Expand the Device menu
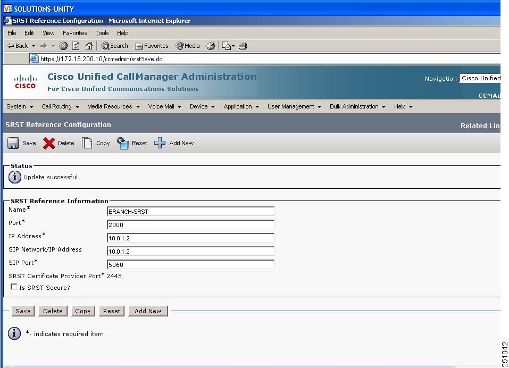 pyautogui.click(x=202, y=106)
